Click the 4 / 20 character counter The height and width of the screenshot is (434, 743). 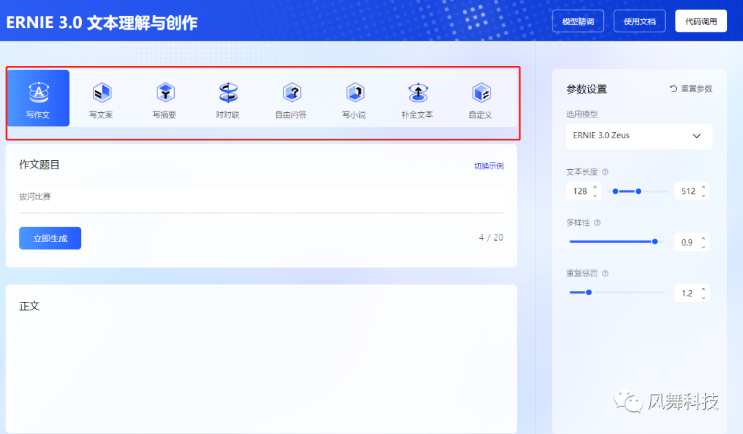click(491, 237)
